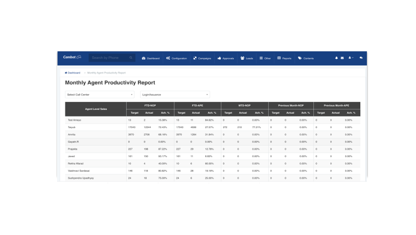This screenshot has width=416, height=235.
Task: Navigate to the Leads section
Action: click(x=247, y=58)
